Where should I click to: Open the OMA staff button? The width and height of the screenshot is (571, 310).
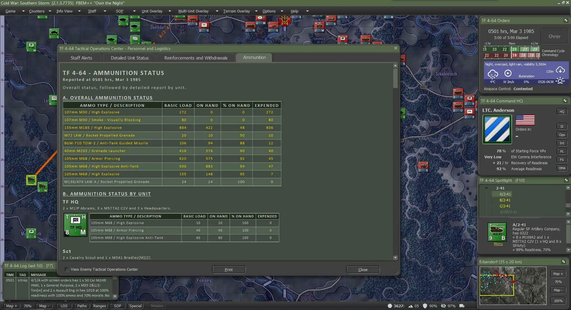click(562, 168)
